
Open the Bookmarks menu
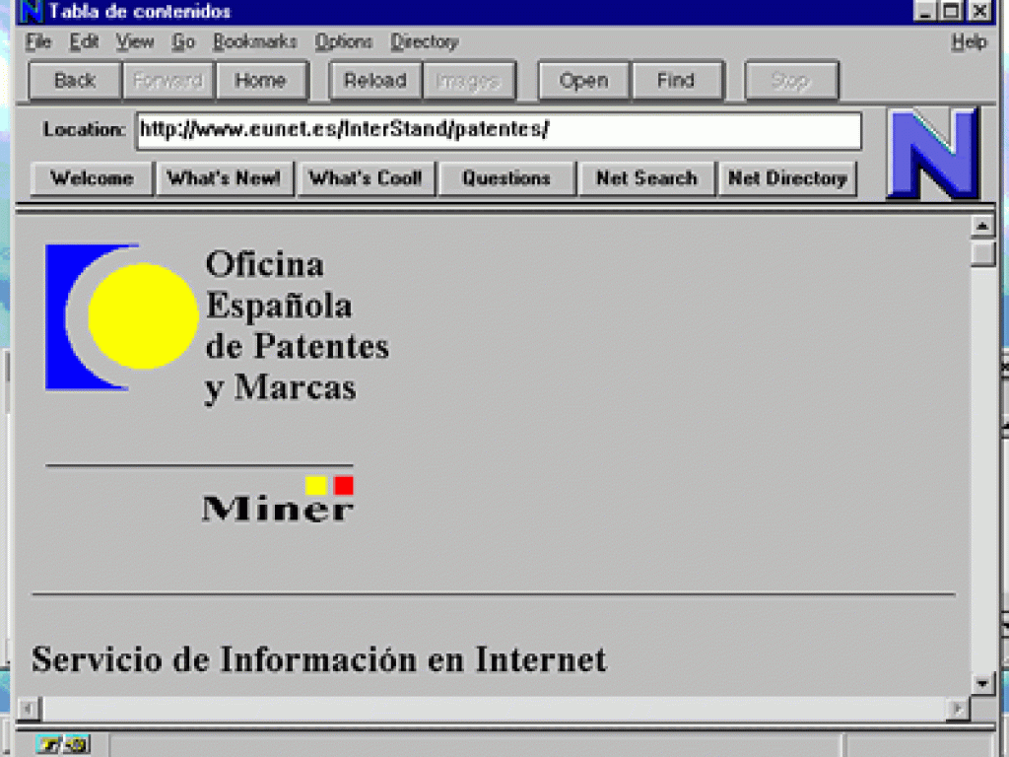[254, 41]
